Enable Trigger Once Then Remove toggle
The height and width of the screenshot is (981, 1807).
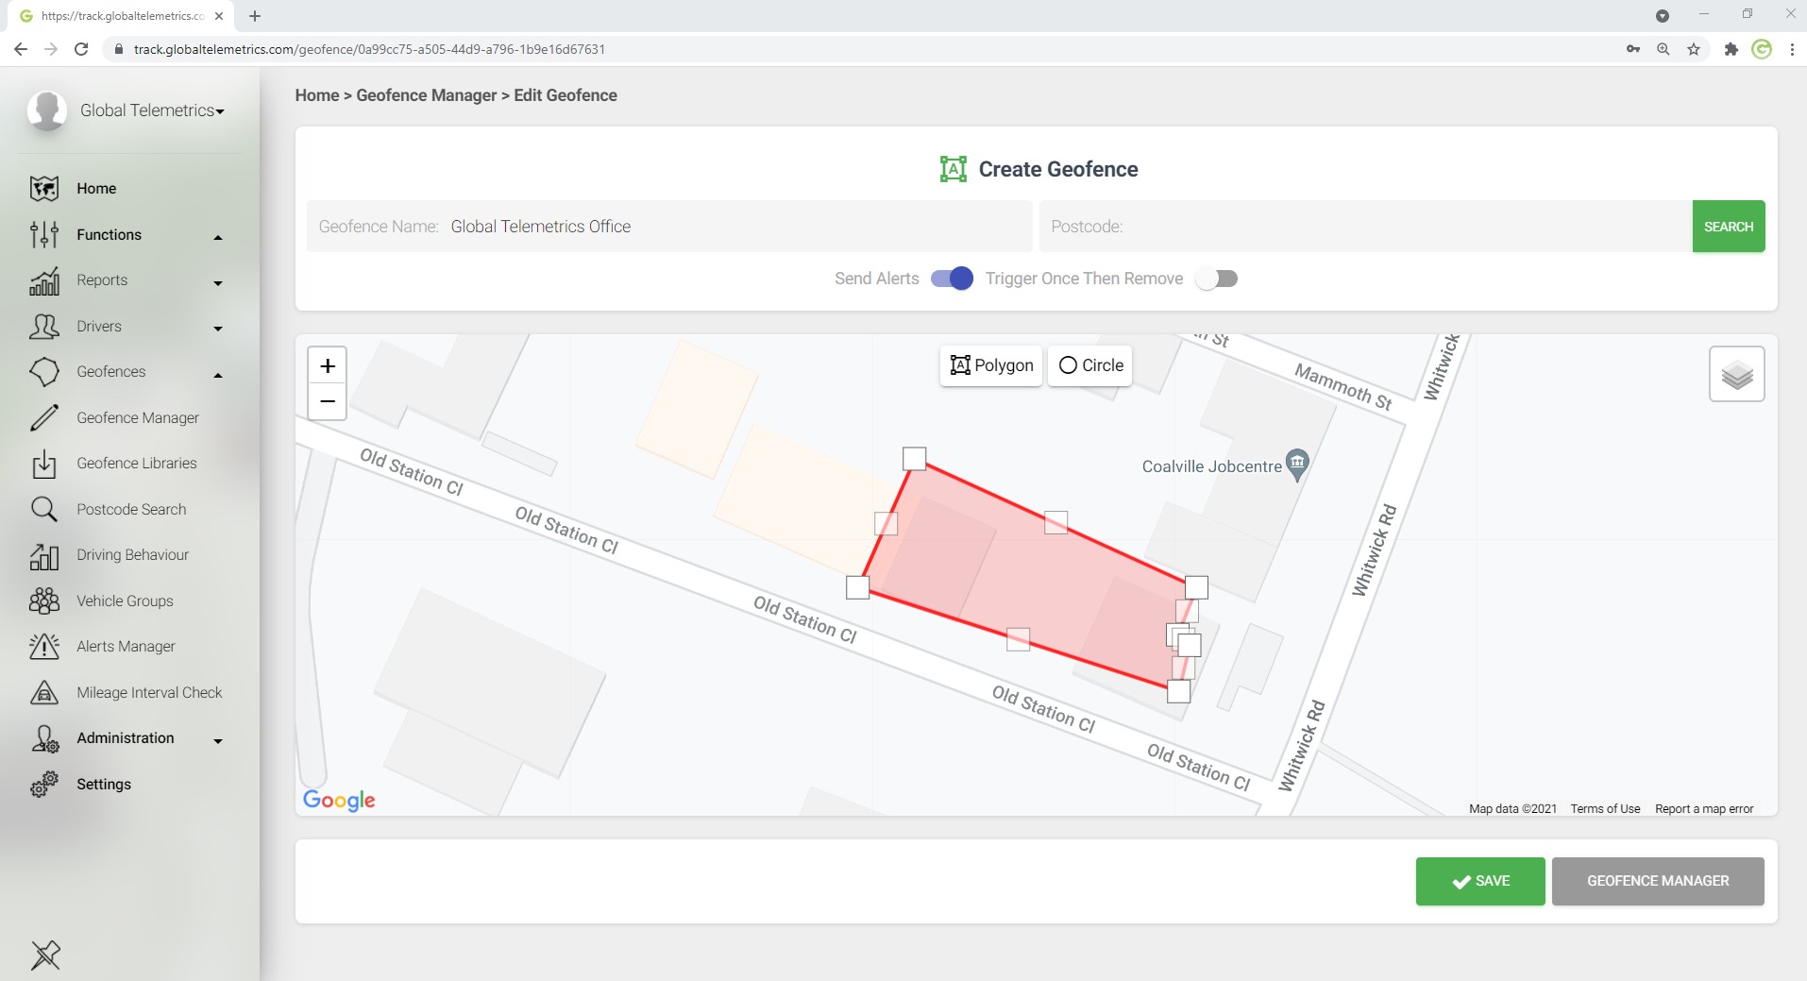[x=1216, y=279]
